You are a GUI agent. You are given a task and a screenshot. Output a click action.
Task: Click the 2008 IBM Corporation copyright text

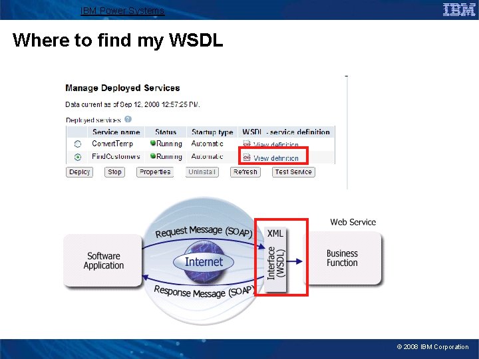[432, 347]
